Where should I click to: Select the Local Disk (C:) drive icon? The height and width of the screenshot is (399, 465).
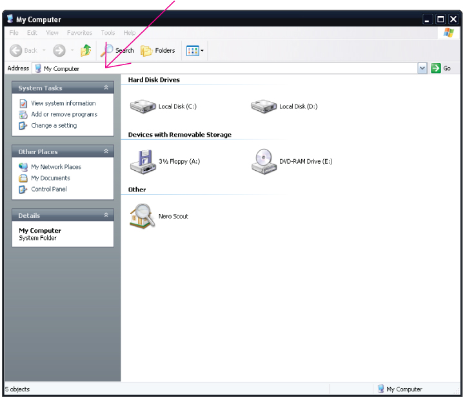(x=143, y=106)
